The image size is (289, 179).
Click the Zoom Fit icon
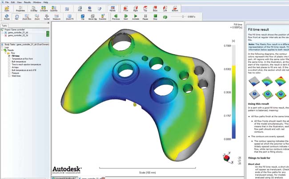click(70, 17)
